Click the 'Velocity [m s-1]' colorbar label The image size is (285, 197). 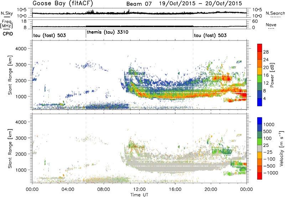pos(282,148)
